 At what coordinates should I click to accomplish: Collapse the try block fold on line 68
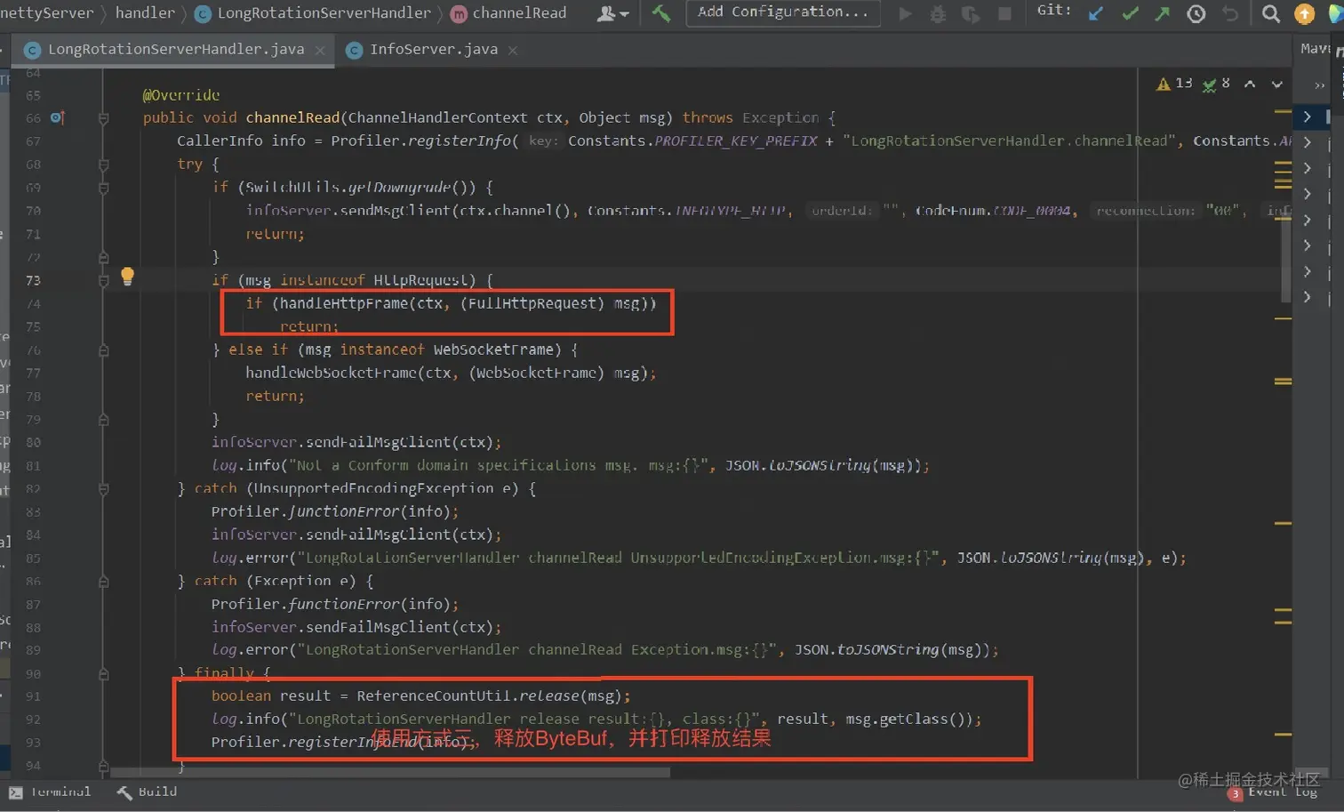coord(103,165)
